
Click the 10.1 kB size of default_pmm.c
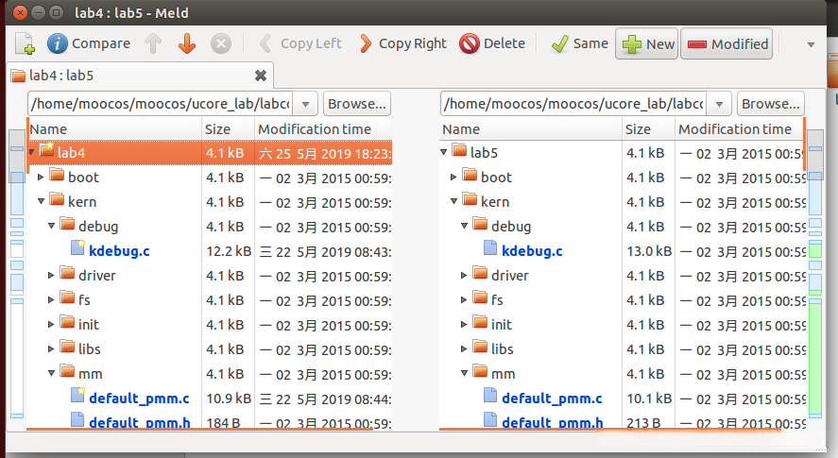pos(649,399)
